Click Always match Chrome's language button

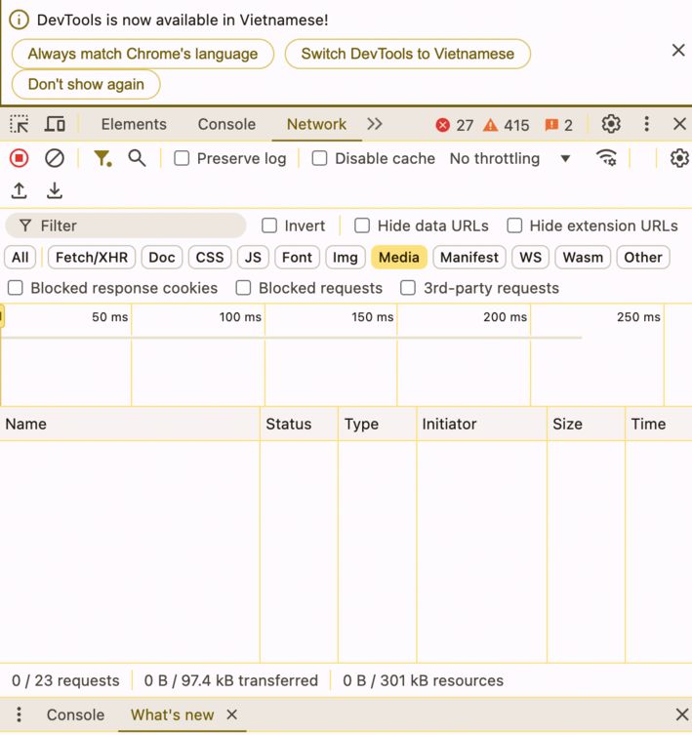click(142, 54)
